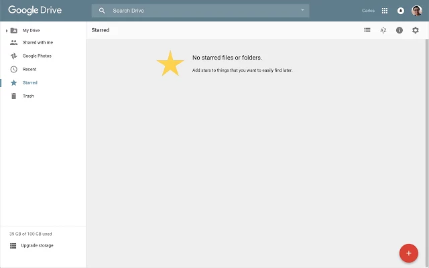Select the Starred sidebar item

tap(29, 82)
